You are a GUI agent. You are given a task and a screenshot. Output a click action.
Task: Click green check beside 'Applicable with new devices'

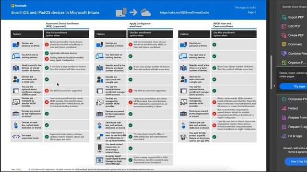[47, 53]
